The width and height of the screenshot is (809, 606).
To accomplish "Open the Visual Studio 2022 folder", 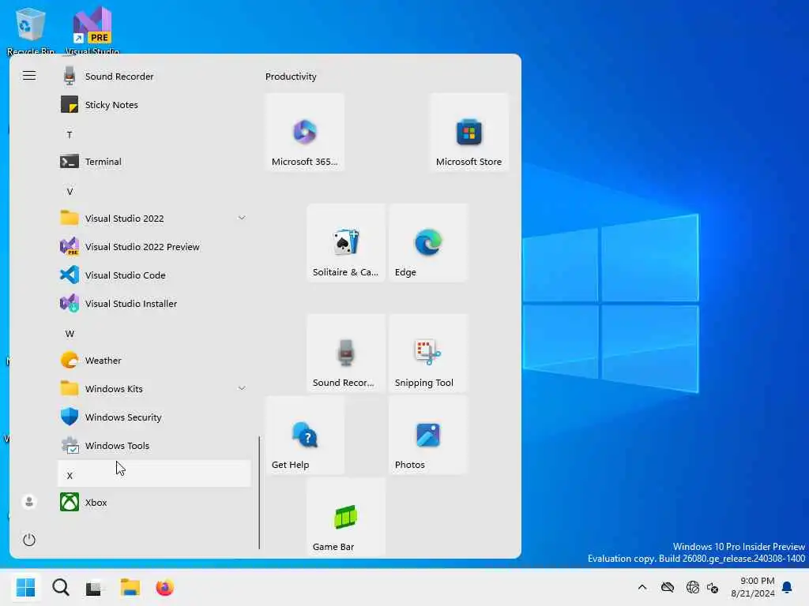I will 154,219.
